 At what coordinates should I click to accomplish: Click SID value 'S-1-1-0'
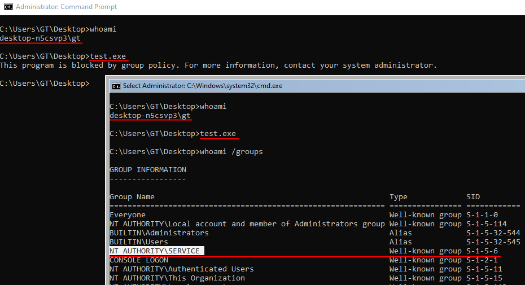click(482, 215)
